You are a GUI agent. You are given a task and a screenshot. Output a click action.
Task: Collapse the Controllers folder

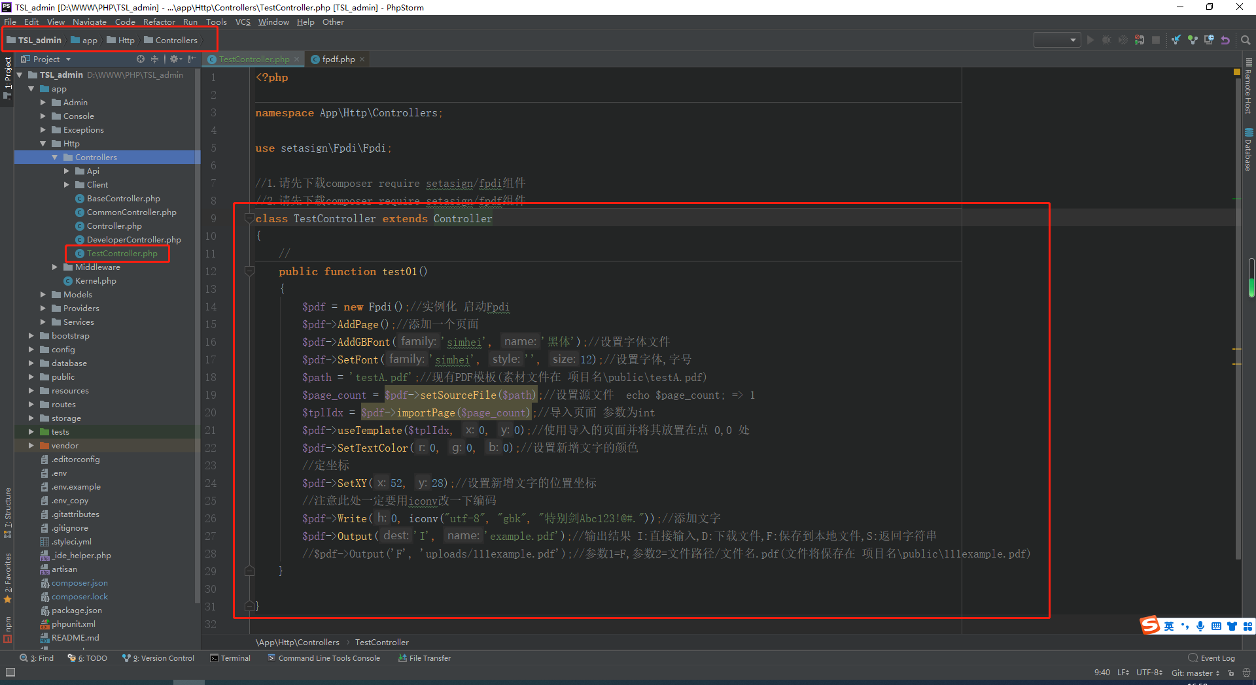coord(56,157)
